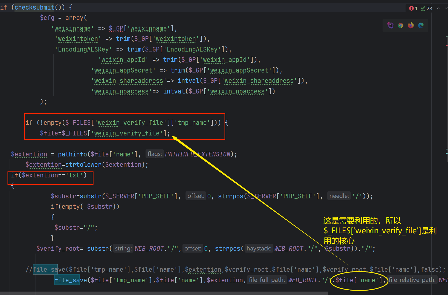Click the 'flags:' parameter hint
This screenshot has width=448, height=295.
(154, 154)
